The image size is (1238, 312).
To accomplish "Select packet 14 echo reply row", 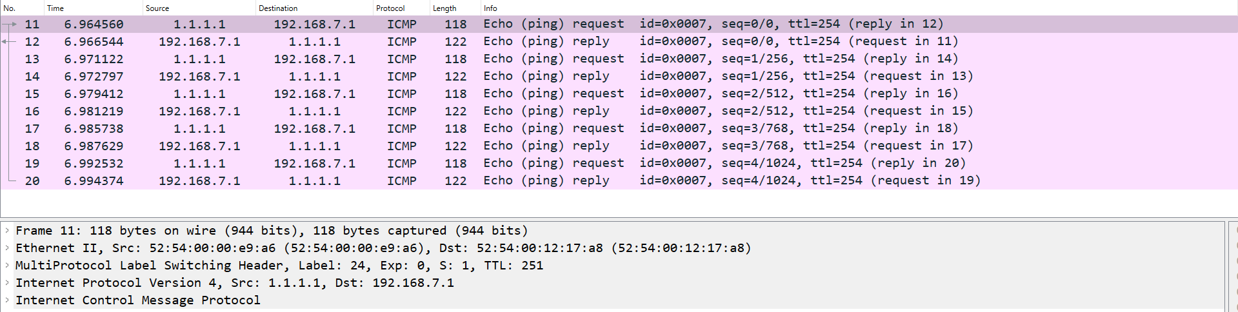I will point(387,77).
